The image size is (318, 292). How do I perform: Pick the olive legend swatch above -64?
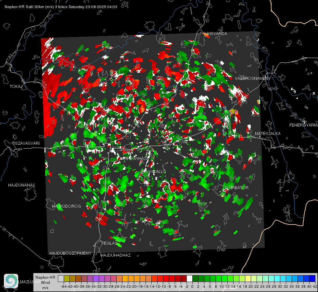67,279
